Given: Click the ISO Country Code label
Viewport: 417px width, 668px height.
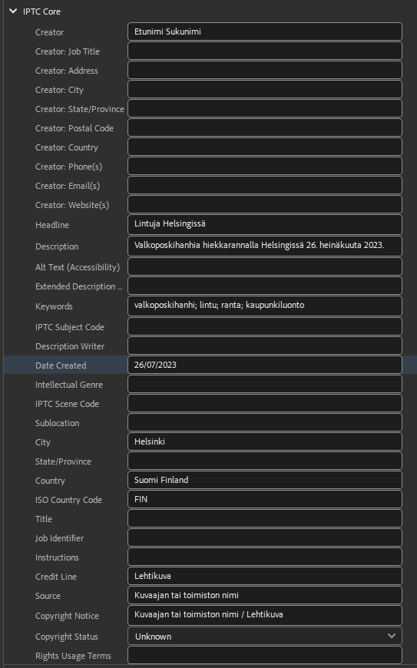Looking at the screenshot, I should [68, 500].
